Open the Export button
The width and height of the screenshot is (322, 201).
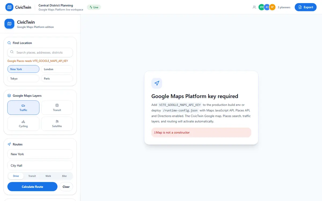click(306, 7)
